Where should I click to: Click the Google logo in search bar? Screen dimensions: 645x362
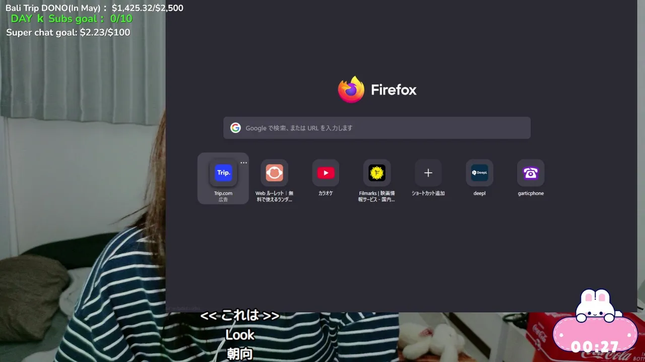click(235, 128)
